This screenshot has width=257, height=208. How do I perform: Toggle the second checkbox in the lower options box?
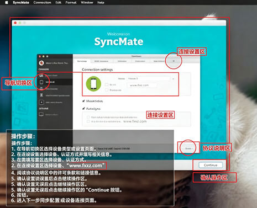tap(88, 121)
